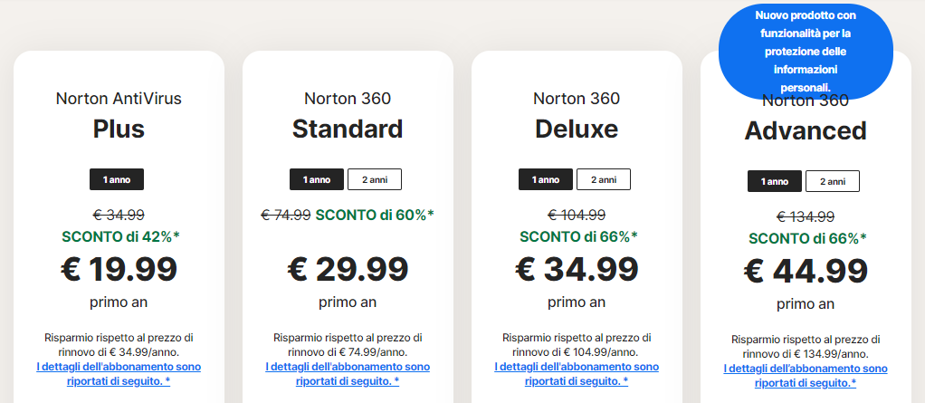Choose 2 anni for Norton 360 Standard
The width and height of the screenshot is (925, 403).
(375, 179)
